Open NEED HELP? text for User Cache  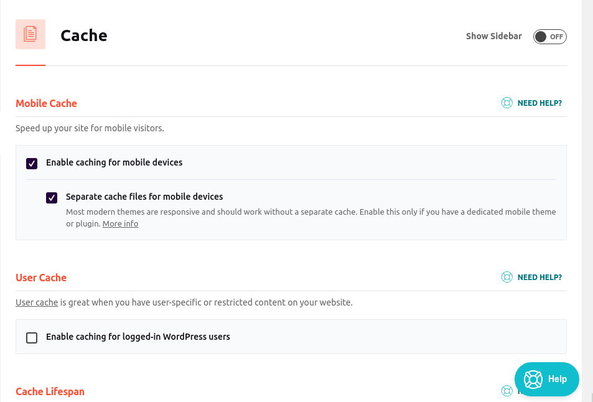click(539, 278)
